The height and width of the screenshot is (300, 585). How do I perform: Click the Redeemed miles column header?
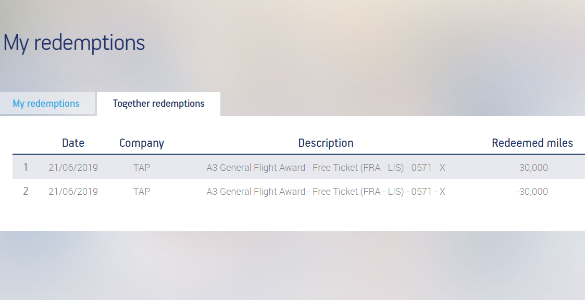(x=532, y=143)
